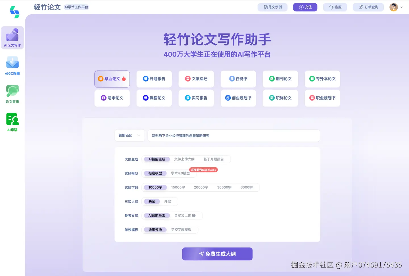Open 客服 customer service
Viewport: 409px width, 276px height.
click(x=335, y=7)
